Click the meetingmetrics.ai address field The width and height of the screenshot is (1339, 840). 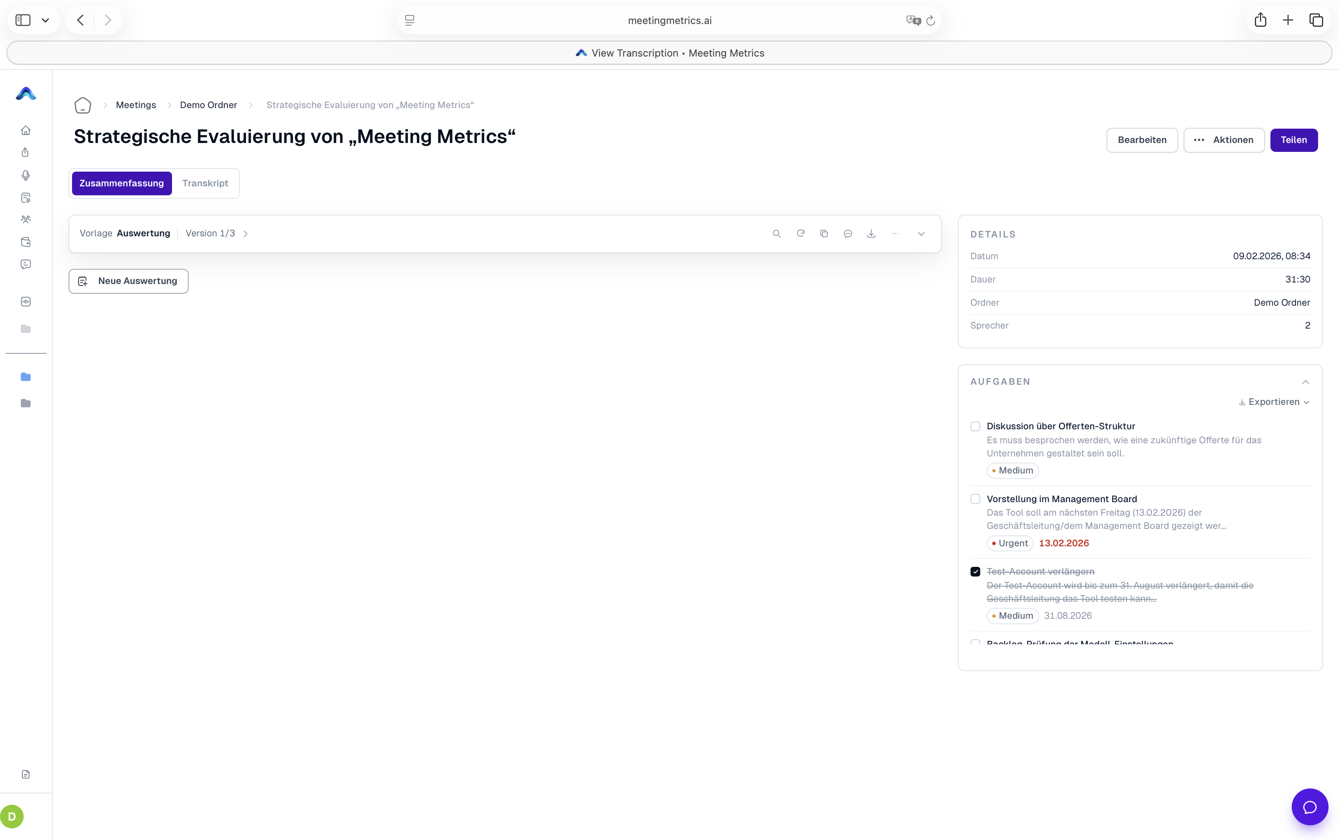[x=669, y=21]
